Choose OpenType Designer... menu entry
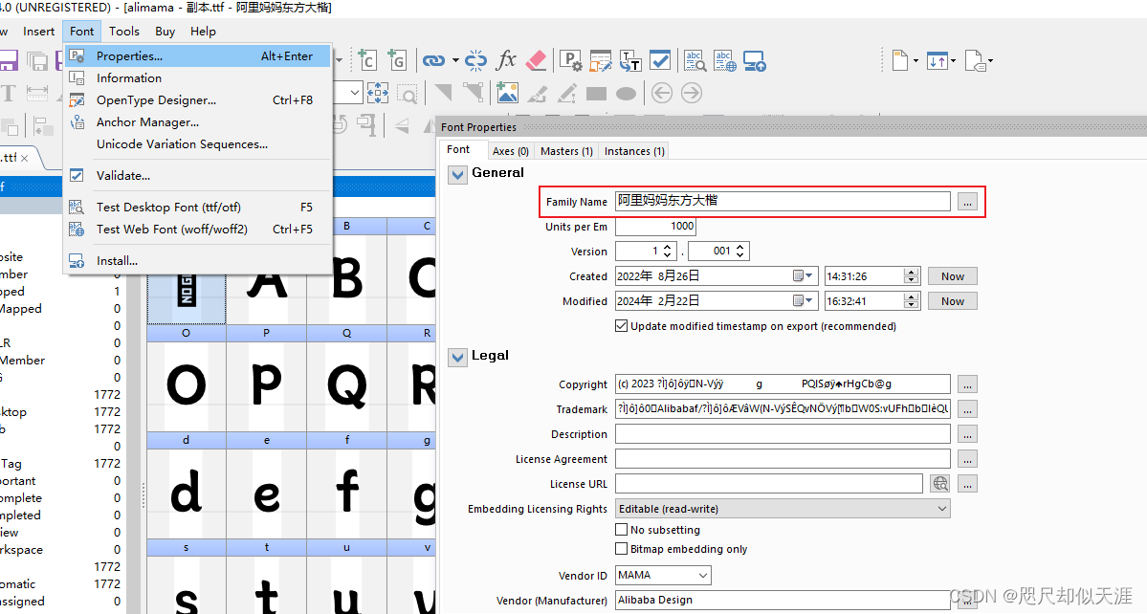 (198, 100)
